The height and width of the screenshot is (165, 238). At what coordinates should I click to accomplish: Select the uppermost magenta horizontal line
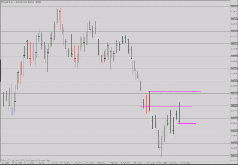click(x=174, y=91)
